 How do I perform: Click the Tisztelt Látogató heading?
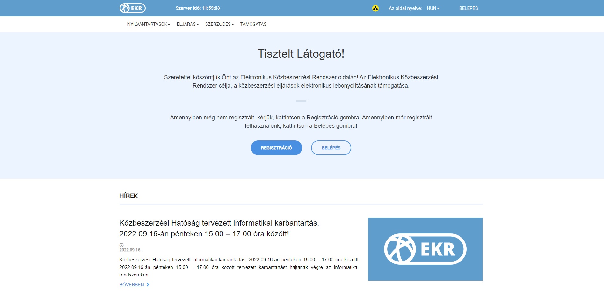[x=301, y=54]
